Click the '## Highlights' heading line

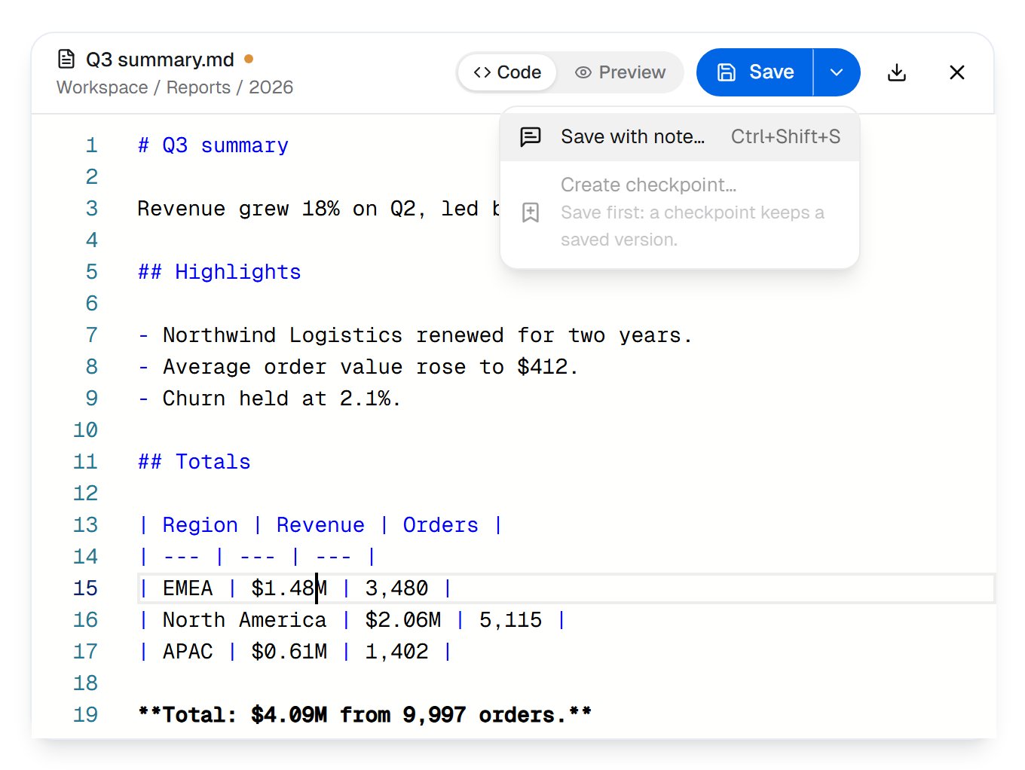[219, 272]
